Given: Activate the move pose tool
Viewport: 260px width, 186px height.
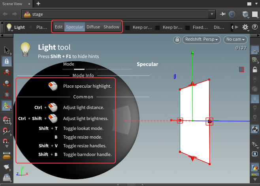Looking at the screenshot, I should point(7,94).
